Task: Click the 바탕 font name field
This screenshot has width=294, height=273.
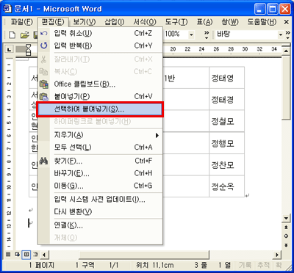Action: pos(246,34)
